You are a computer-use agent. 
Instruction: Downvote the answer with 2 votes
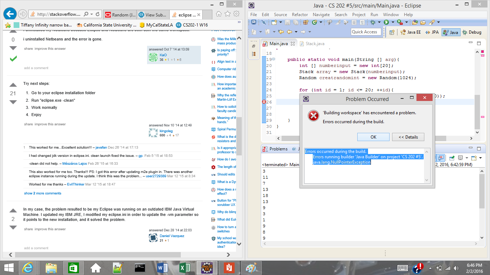point(13,227)
